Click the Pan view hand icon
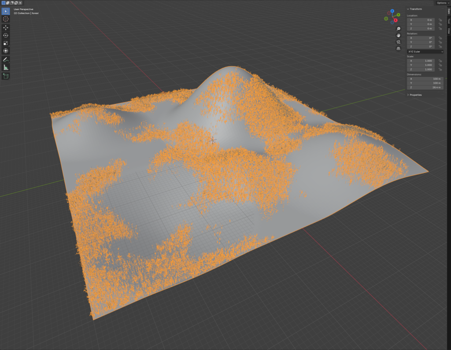451x350 pixels. [x=398, y=35]
